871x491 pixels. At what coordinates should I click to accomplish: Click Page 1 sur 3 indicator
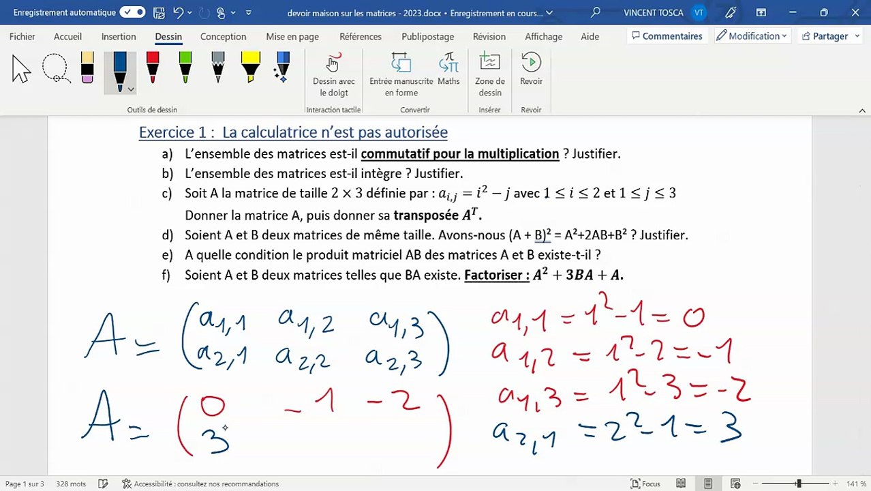coord(25,483)
